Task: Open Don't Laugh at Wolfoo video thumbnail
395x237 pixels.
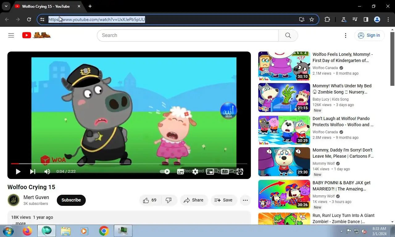Action: click(x=284, y=130)
